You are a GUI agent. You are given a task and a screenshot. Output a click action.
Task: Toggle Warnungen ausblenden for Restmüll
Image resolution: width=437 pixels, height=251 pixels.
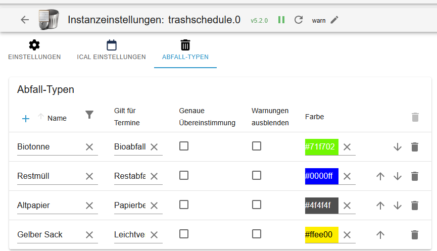click(x=257, y=175)
